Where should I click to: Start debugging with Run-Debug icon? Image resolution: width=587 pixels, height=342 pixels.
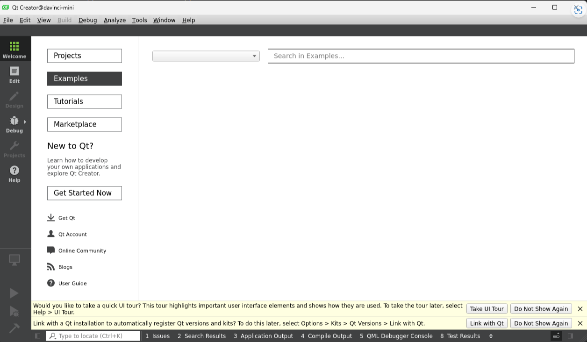(14, 311)
